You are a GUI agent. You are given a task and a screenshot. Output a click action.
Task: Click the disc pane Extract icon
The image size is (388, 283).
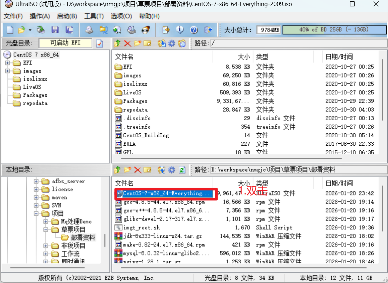click(162, 44)
